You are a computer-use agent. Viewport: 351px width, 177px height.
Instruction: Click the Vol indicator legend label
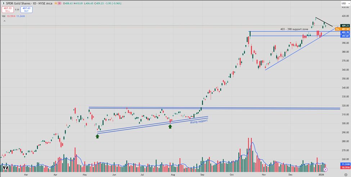pyautogui.click(x=3, y=15)
